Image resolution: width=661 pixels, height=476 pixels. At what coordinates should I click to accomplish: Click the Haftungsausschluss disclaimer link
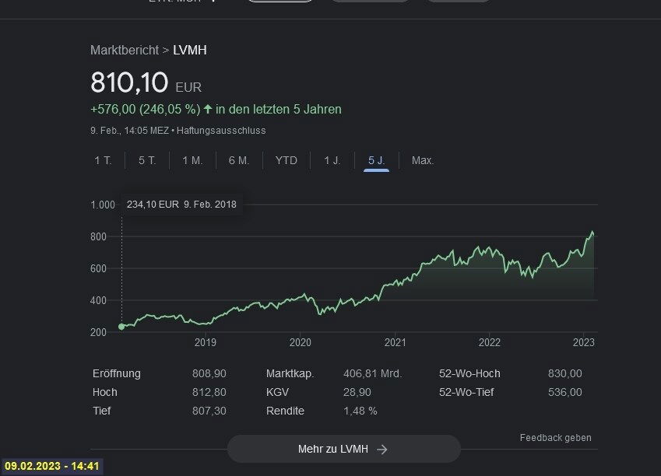point(221,131)
